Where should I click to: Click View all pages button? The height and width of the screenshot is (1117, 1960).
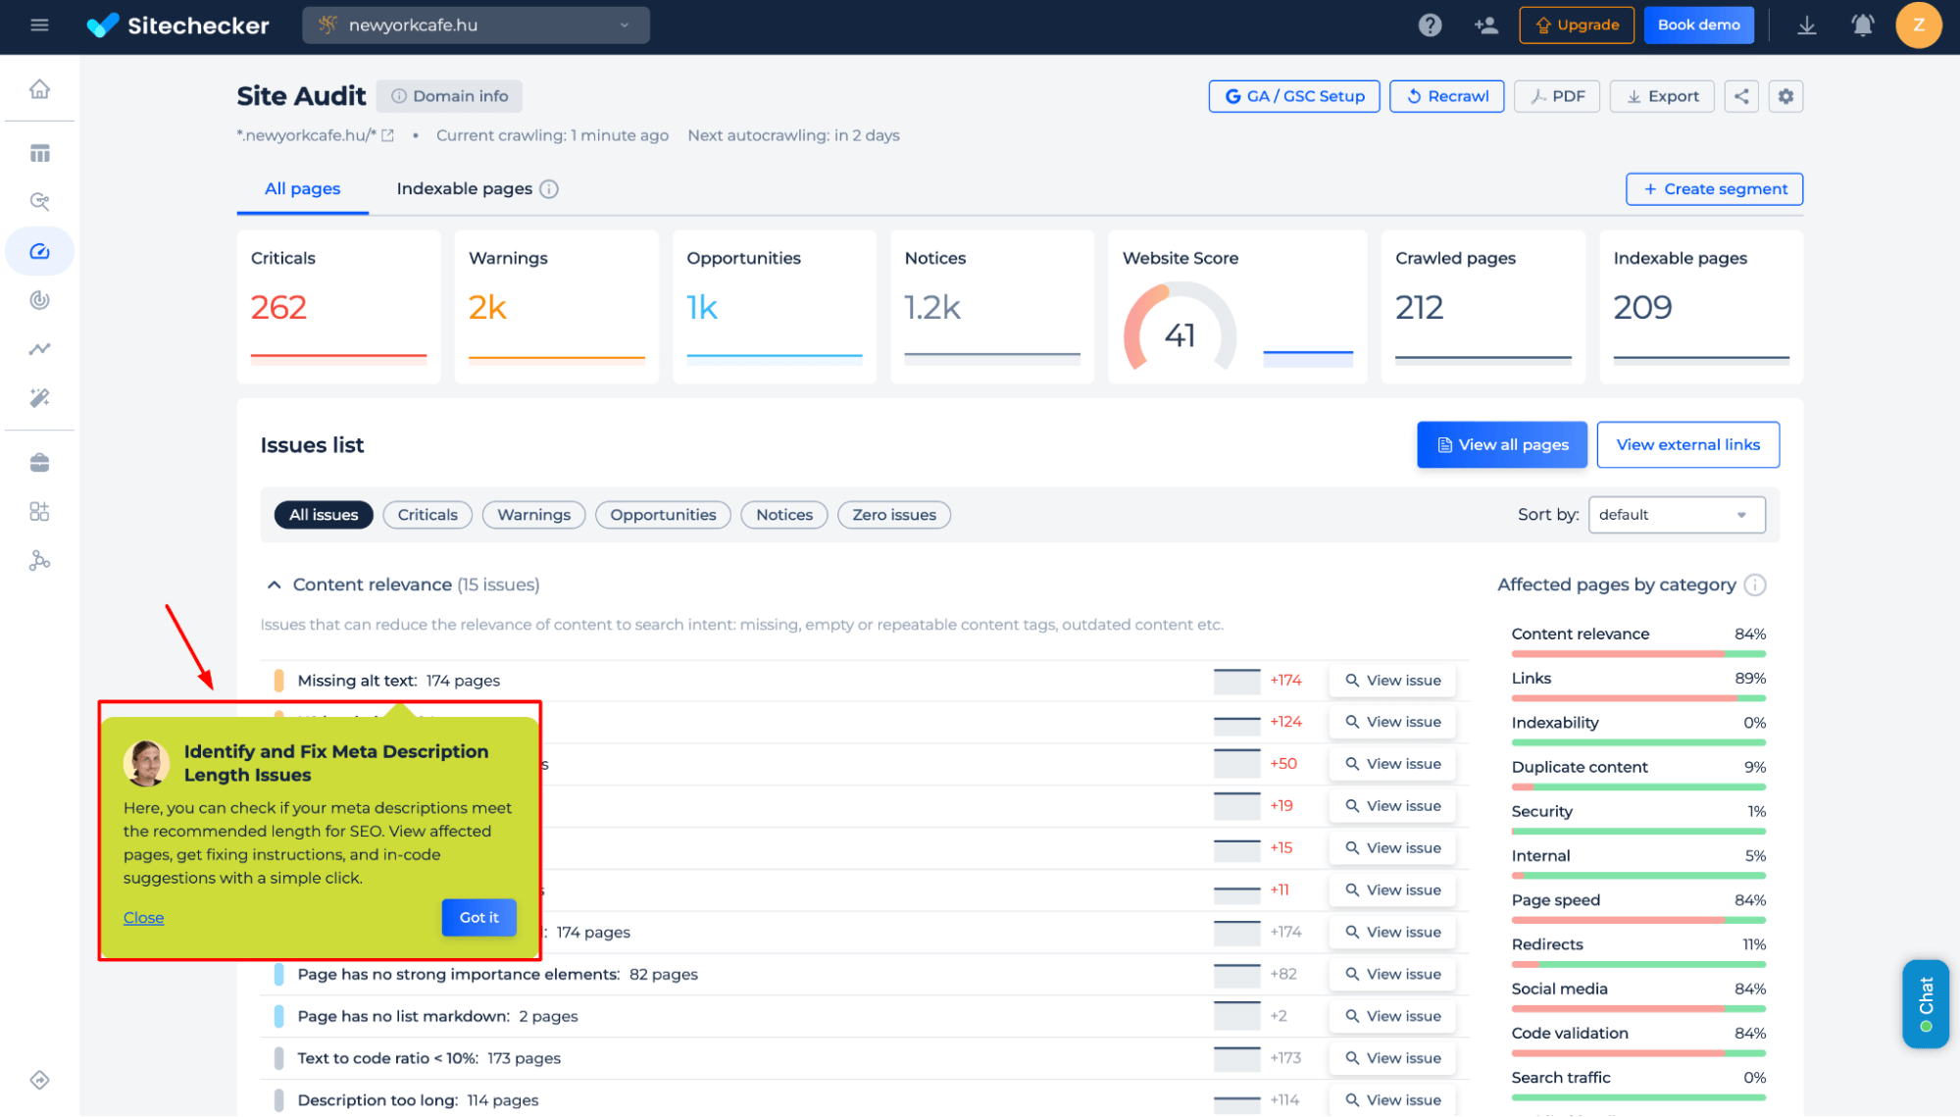(1502, 444)
